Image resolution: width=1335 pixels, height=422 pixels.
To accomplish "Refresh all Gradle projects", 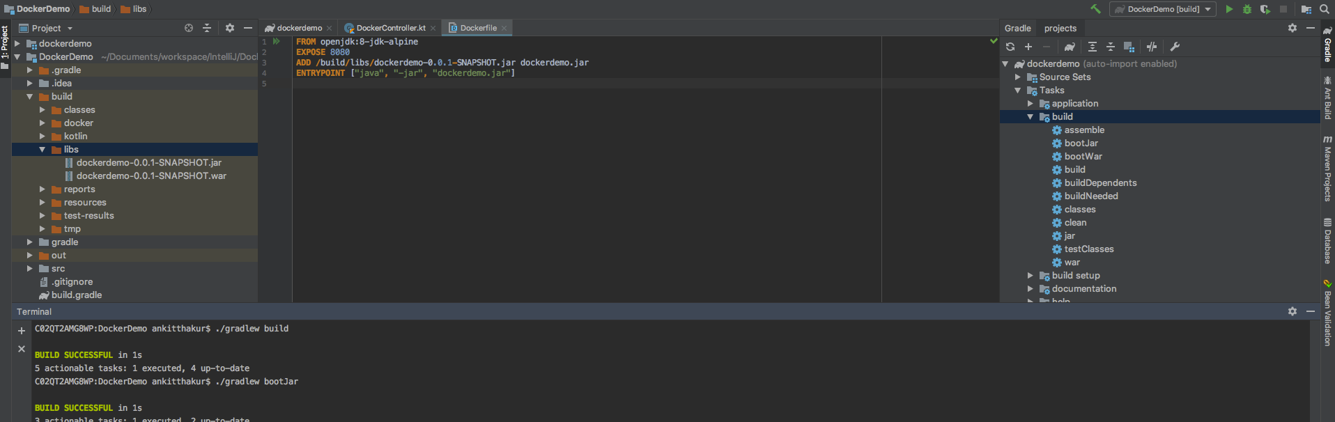I will (1010, 47).
